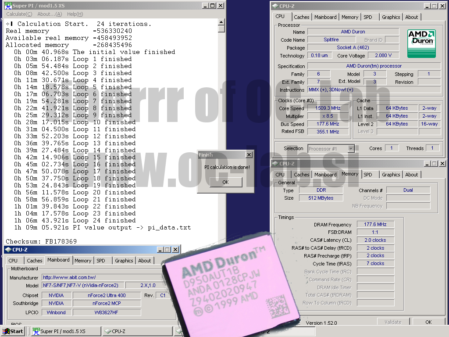
Task: Select the Graphics tab in the CPU-Z Mainboard window
Action: click(x=124, y=261)
